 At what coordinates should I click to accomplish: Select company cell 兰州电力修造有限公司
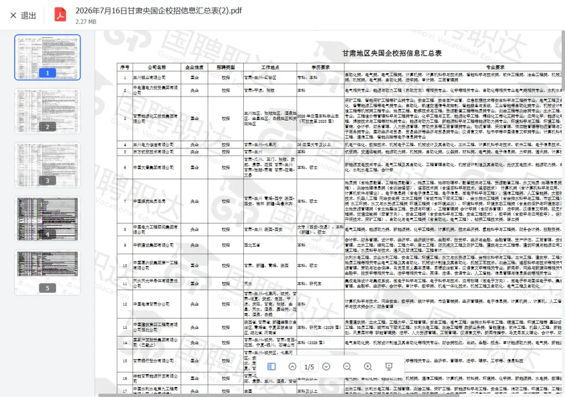157,145
